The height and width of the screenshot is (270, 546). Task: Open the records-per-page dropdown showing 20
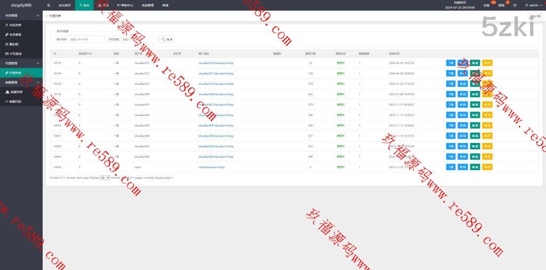pos(105,178)
